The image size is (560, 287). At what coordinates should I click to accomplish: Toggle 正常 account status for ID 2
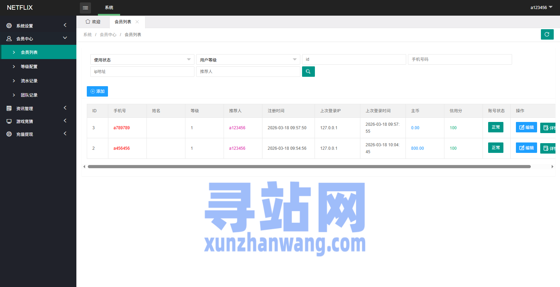(x=495, y=148)
